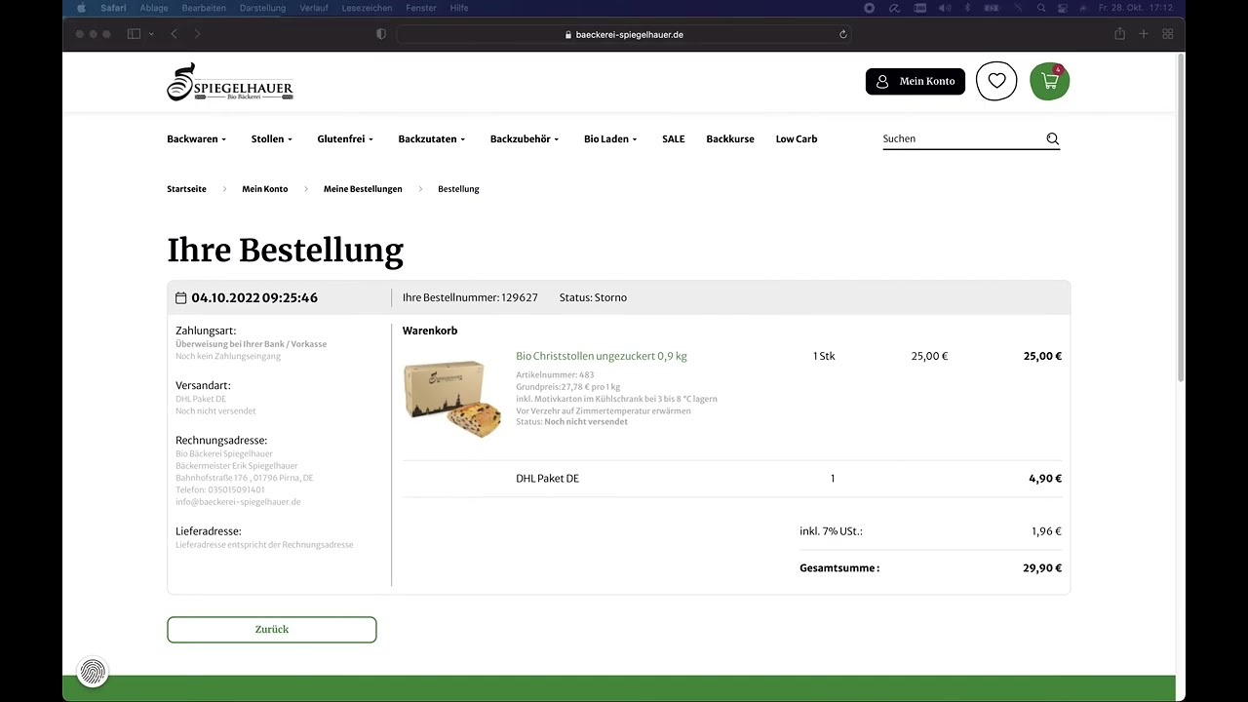This screenshot has height=702, width=1248.
Task: Click tax amount 1,96 €
Action: click(1046, 531)
